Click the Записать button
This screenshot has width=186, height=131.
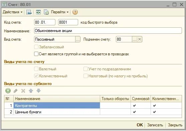pos(155,125)
